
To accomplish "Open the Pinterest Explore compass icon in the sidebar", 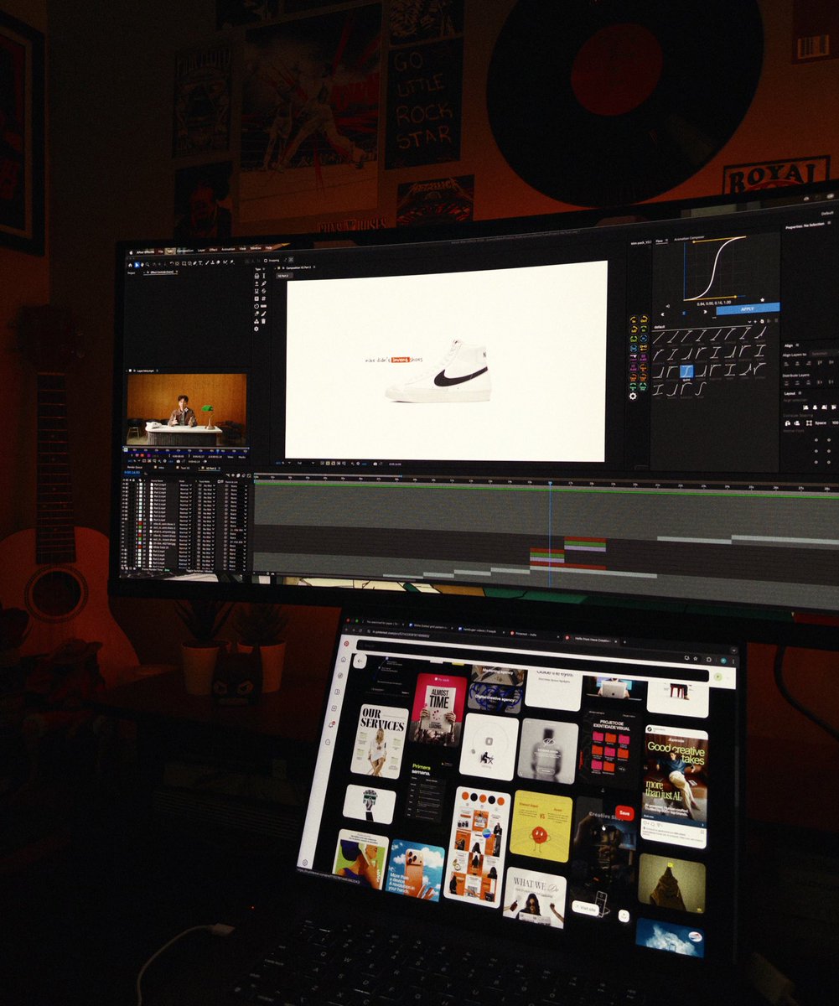I will [x=340, y=676].
